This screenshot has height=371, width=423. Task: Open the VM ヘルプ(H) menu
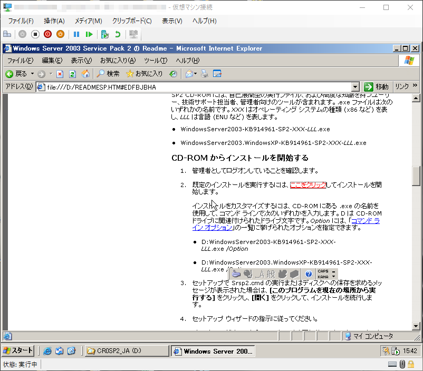click(x=205, y=21)
